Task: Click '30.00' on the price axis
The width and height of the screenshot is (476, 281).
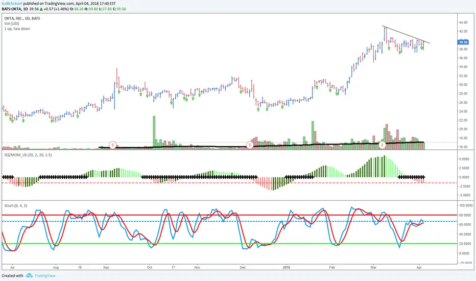Action: (x=463, y=85)
